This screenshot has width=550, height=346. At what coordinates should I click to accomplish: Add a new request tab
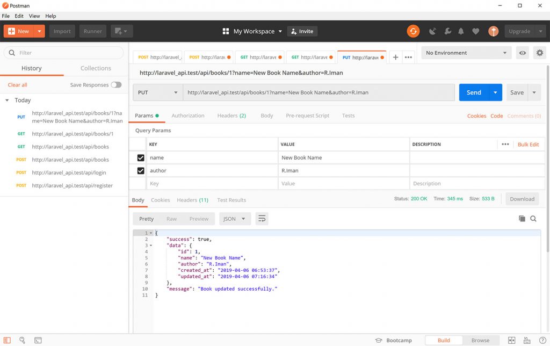click(x=395, y=57)
